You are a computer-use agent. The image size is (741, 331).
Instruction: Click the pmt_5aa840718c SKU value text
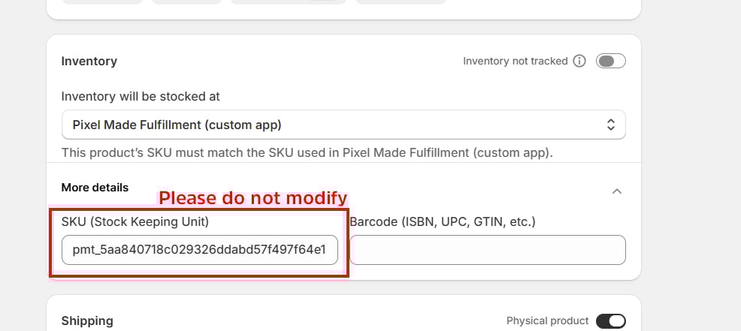click(199, 250)
